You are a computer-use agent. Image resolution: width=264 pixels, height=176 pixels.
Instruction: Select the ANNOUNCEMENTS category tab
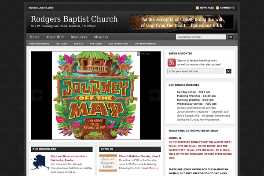[x=39, y=44]
